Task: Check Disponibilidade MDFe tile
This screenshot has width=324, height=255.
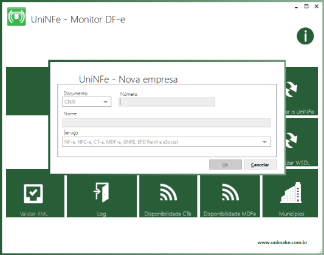Action: [230, 195]
